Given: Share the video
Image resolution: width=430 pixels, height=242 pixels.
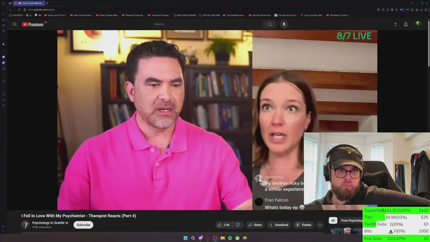Looking at the screenshot, I should pyautogui.click(x=255, y=225).
